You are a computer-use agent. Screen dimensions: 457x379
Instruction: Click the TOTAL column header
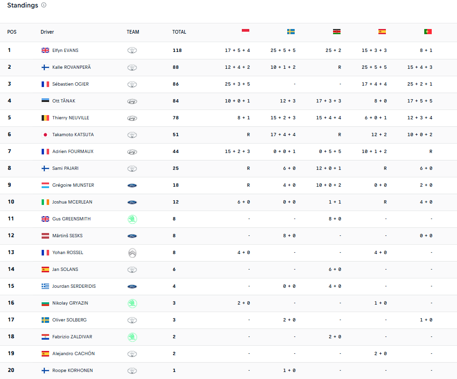tap(179, 32)
